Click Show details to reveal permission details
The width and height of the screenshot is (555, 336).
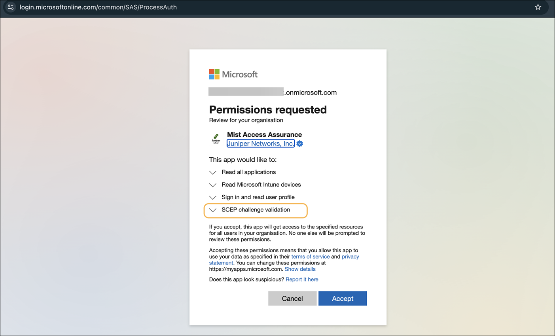(x=300, y=269)
